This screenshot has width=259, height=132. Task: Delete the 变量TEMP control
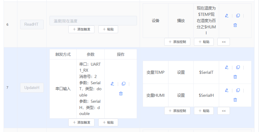point(235,77)
